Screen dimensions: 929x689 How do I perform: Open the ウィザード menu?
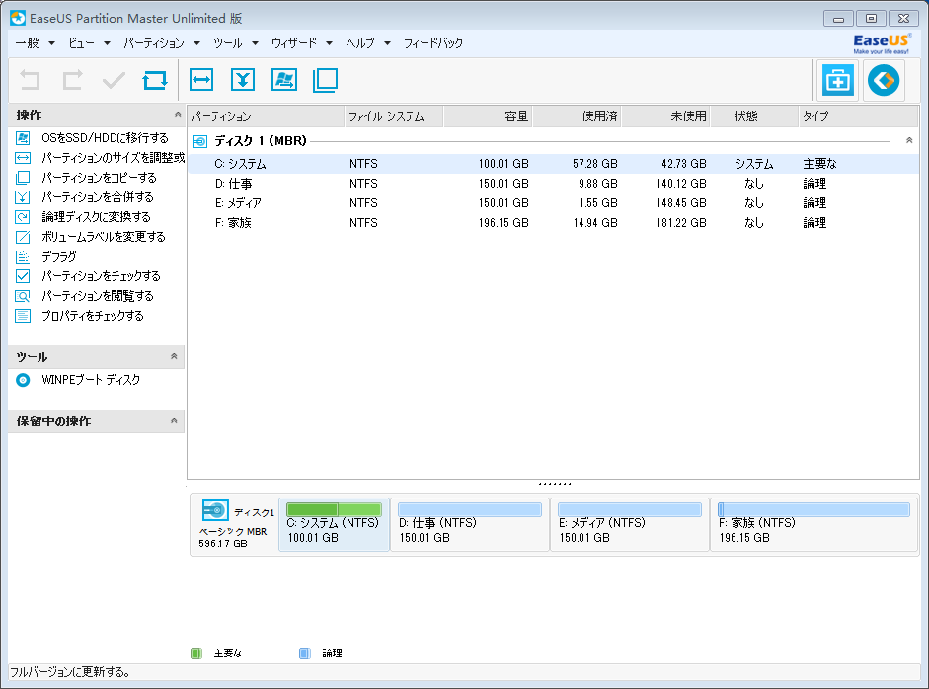point(294,43)
